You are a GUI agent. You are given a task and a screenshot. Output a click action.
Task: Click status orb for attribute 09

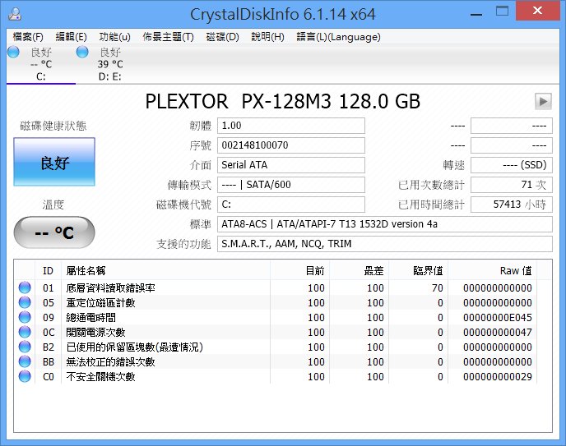coord(25,317)
